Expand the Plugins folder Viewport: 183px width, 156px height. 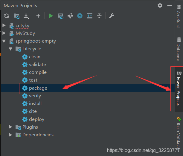pos(10,127)
